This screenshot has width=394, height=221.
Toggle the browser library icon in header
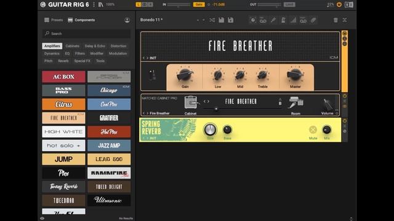point(101,4)
